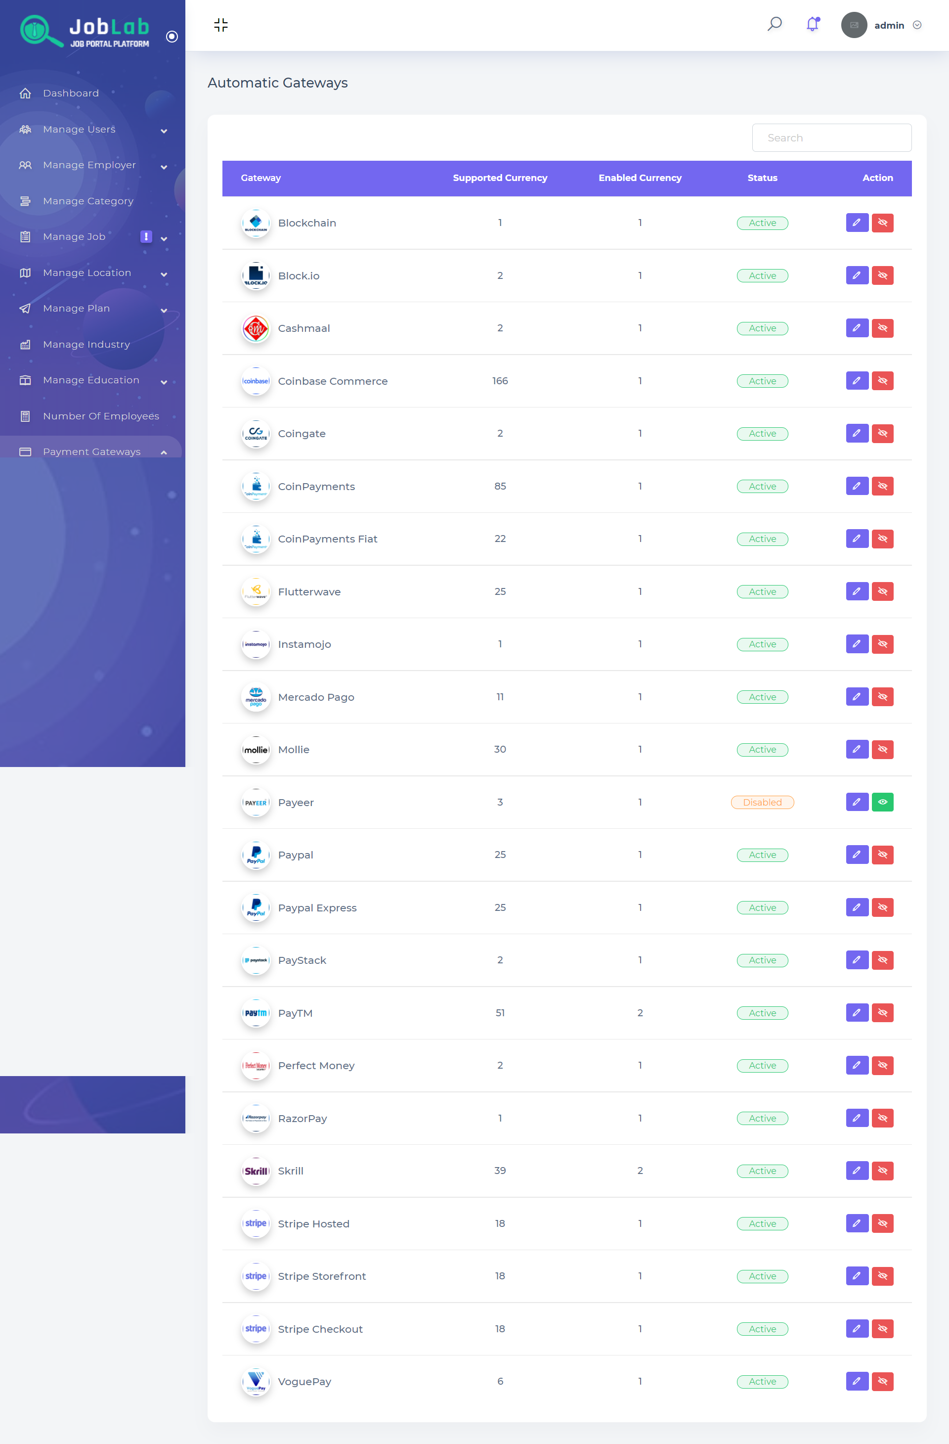Open the search magnifier in the top bar

[775, 24]
